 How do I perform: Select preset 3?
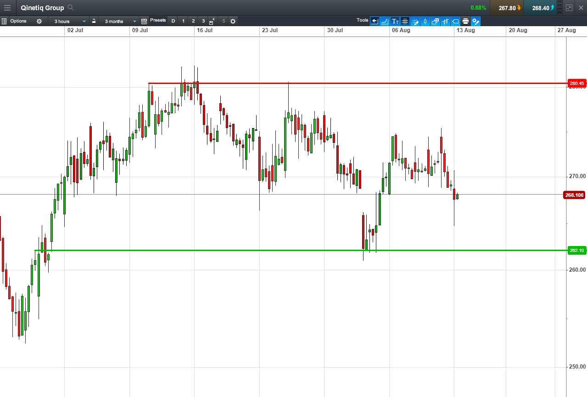point(203,21)
